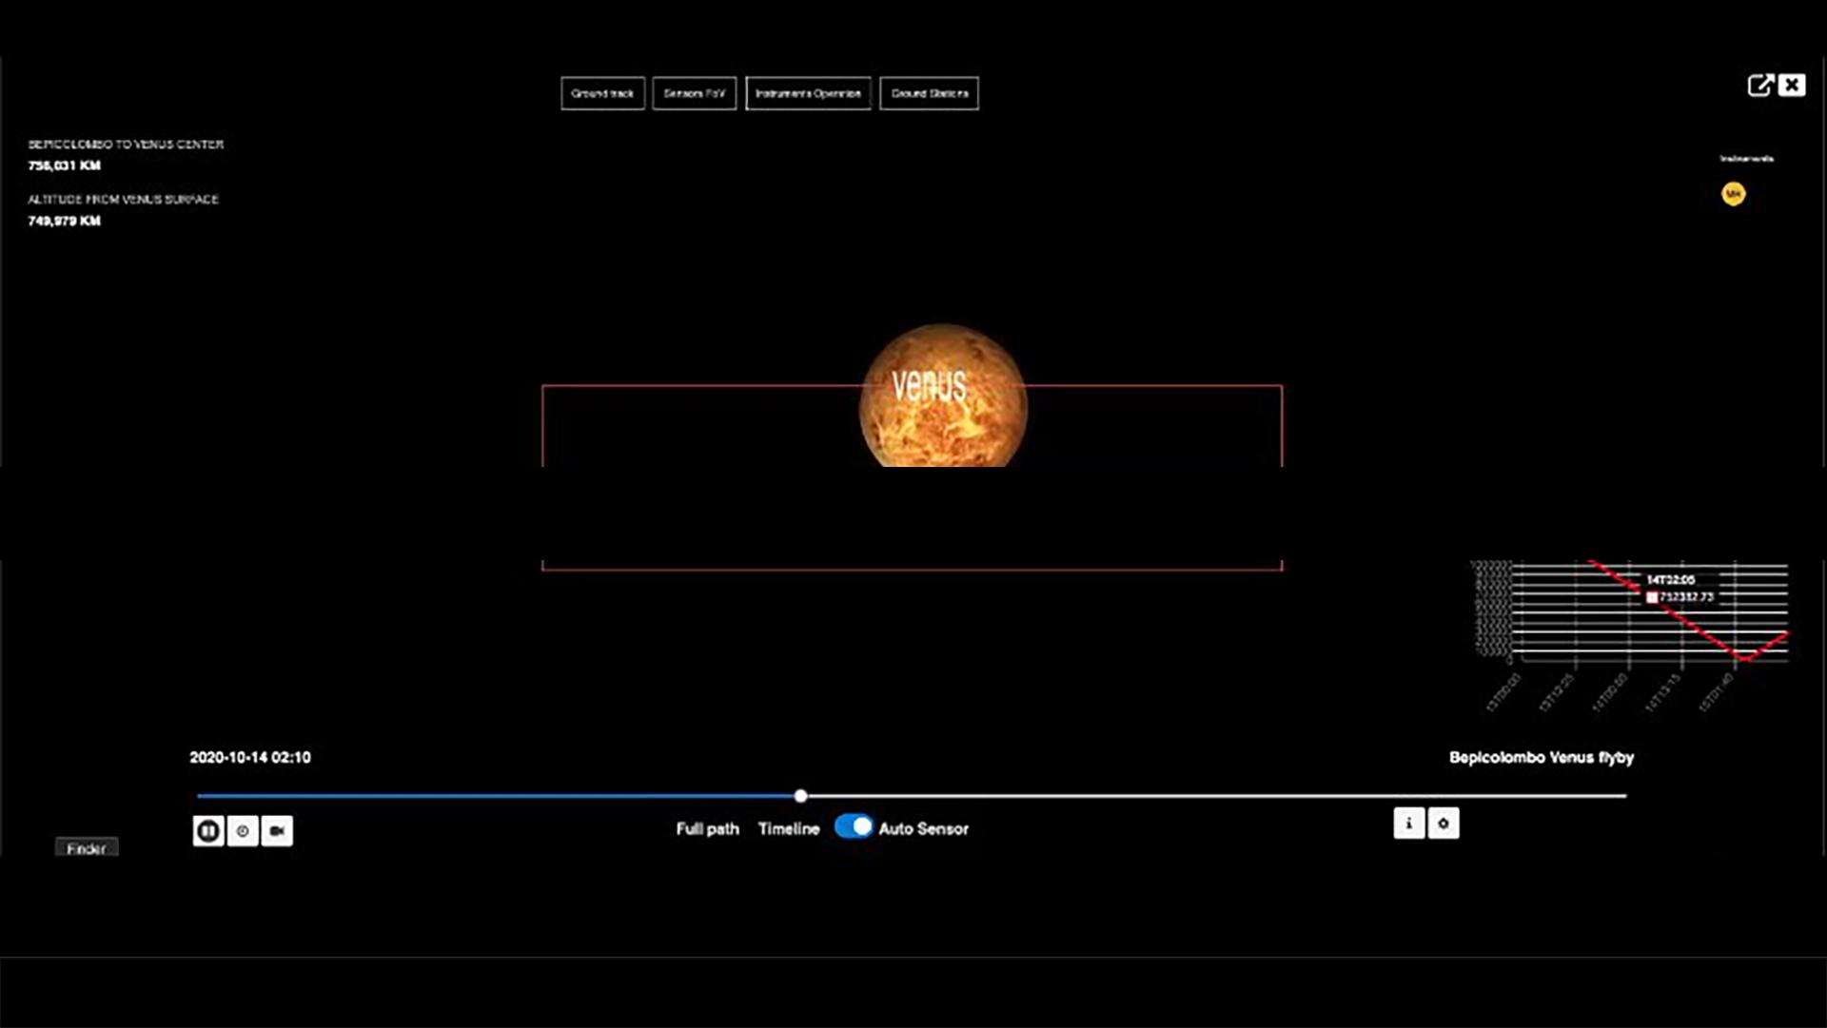This screenshot has width=1827, height=1028.
Task: Pause the flyby animation
Action: click(x=207, y=829)
